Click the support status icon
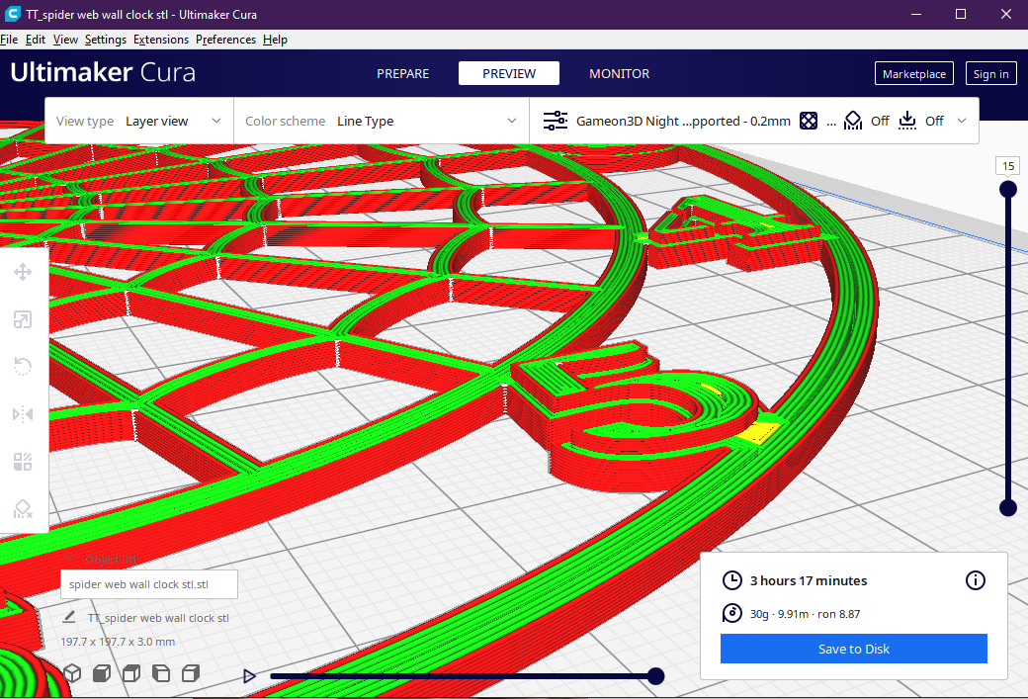This screenshot has width=1028, height=699. pyautogui.click(x=853, y=121)
